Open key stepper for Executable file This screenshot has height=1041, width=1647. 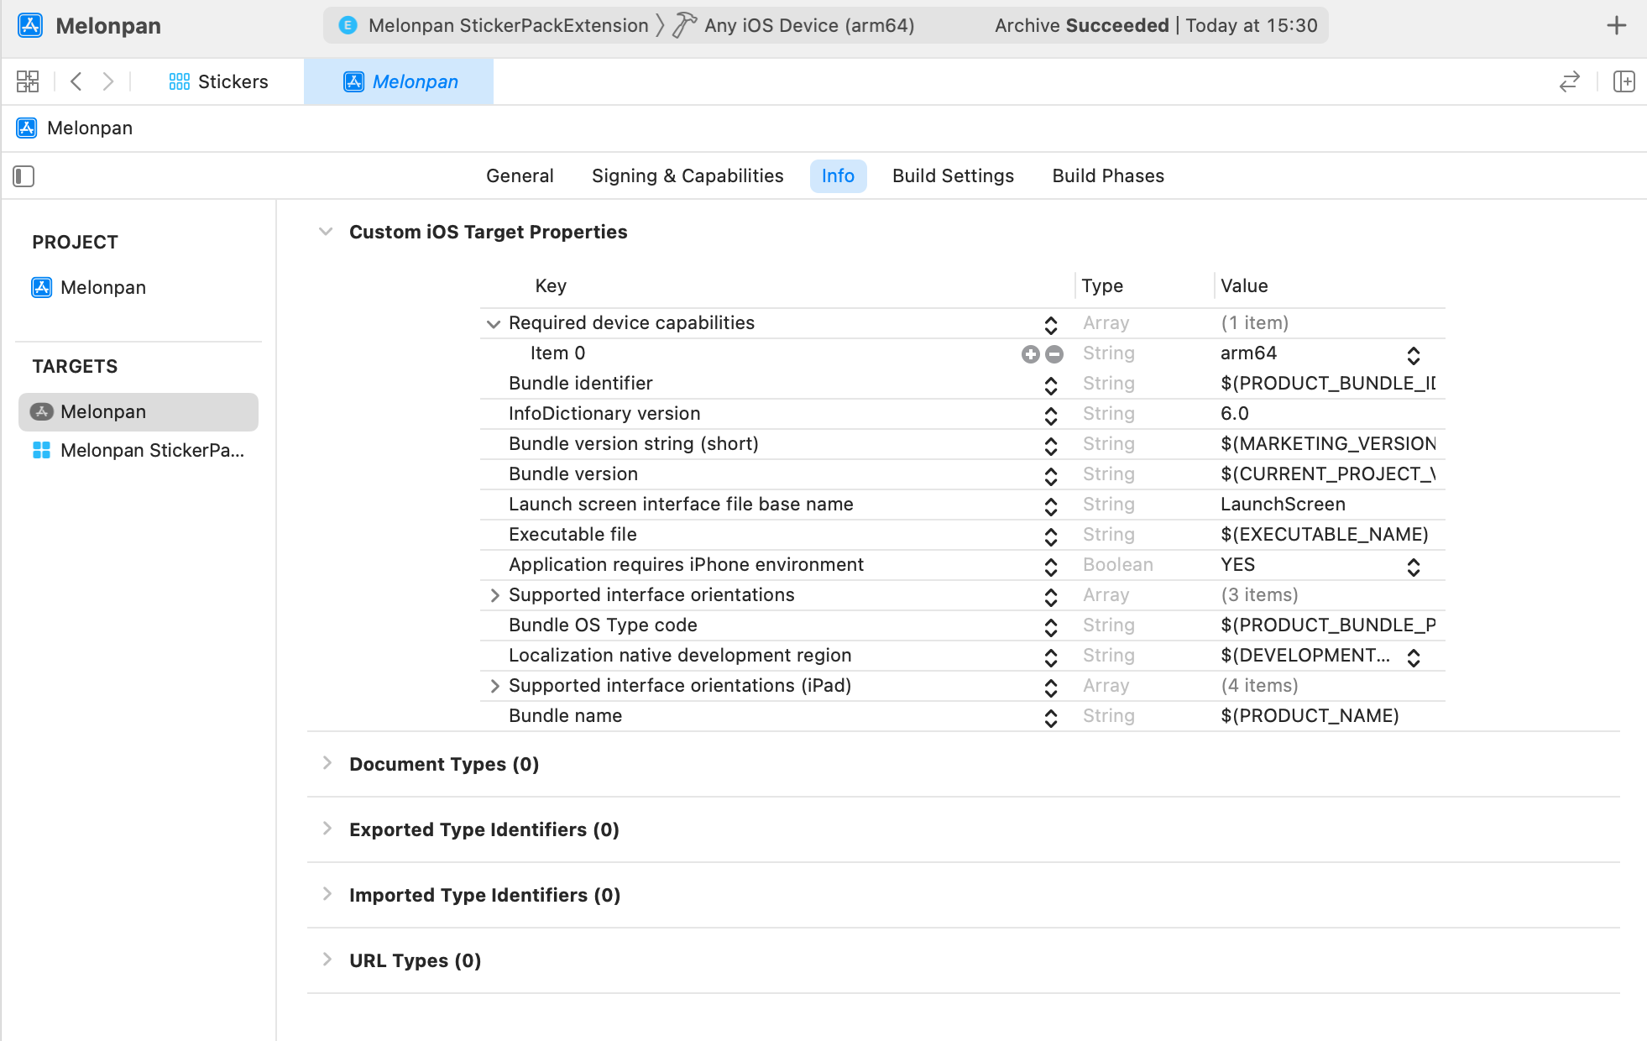(x=1051, y=536)
